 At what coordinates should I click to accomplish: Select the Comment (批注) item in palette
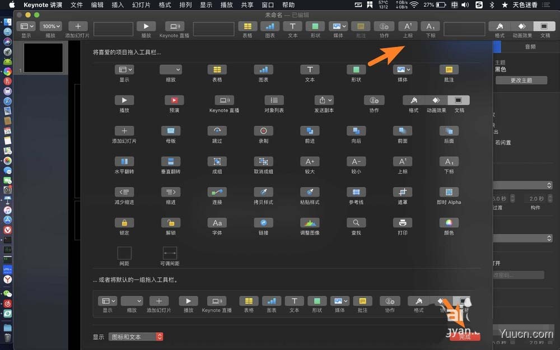[449, 69]
